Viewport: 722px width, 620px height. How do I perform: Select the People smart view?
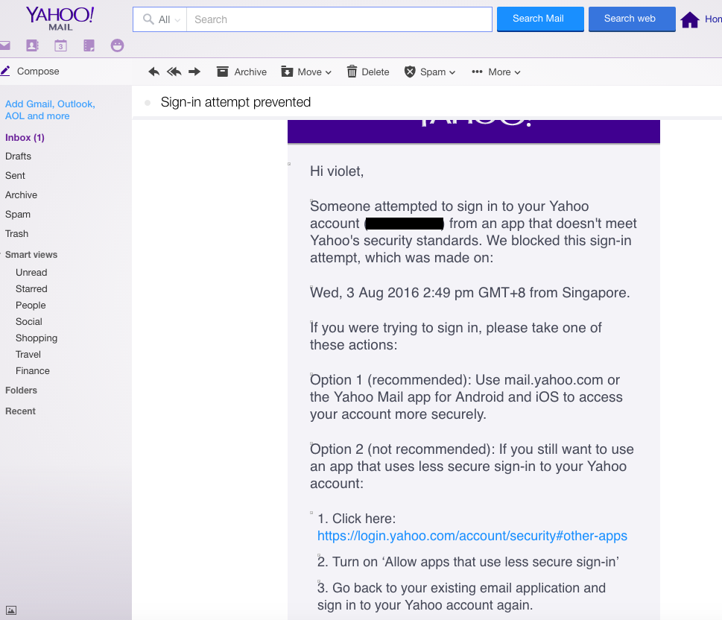coord(31,306)
